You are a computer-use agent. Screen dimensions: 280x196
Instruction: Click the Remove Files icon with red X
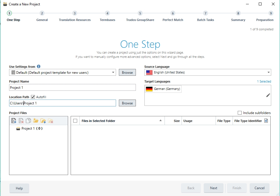[21, 121]
